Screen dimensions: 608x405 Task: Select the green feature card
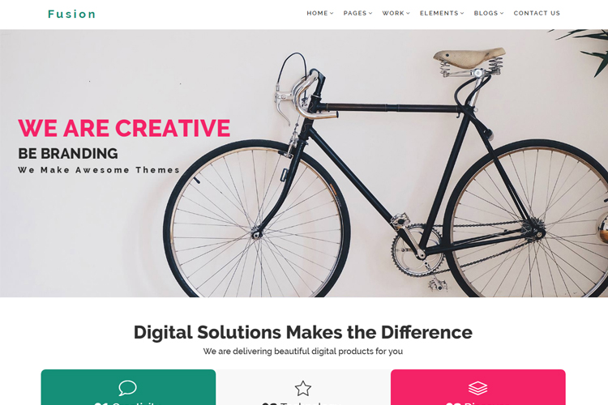[128, 387]
